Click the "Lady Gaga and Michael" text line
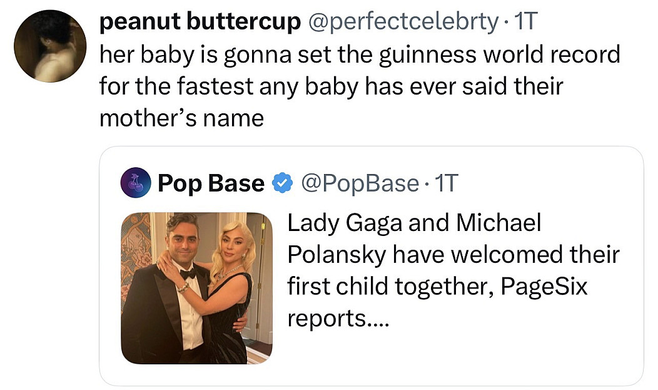This screenshot has width=658, height=390. click(414, 222)
